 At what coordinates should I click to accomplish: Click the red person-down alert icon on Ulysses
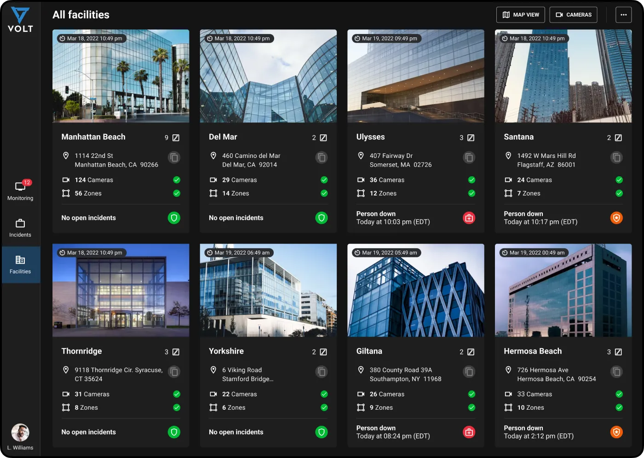[469, 218]
